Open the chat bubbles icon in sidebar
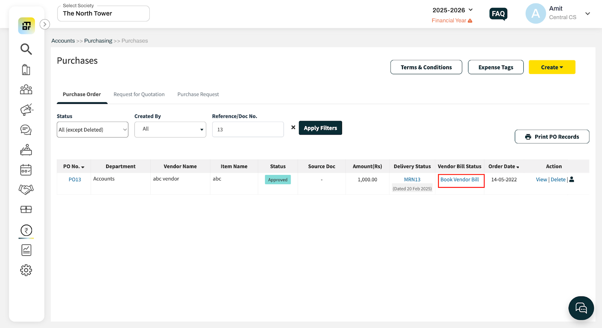Viewport: 602px width, 328px height. (26, 130)
